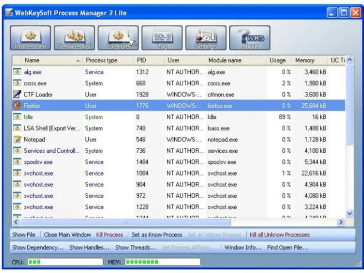Choose Show Dependency... menu item
364x273 pixels.
point(38,248)
